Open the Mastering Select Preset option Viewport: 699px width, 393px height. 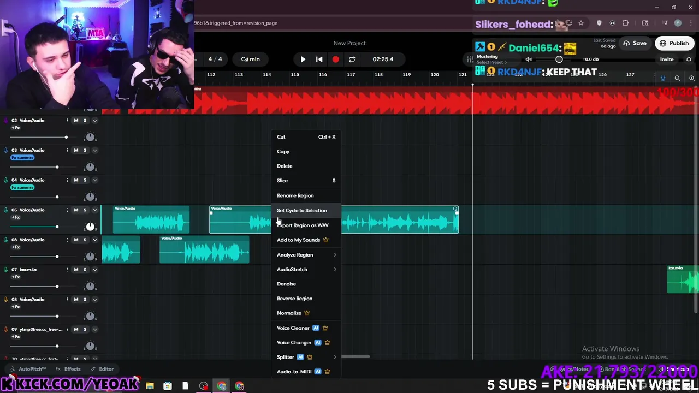(491, 62)
